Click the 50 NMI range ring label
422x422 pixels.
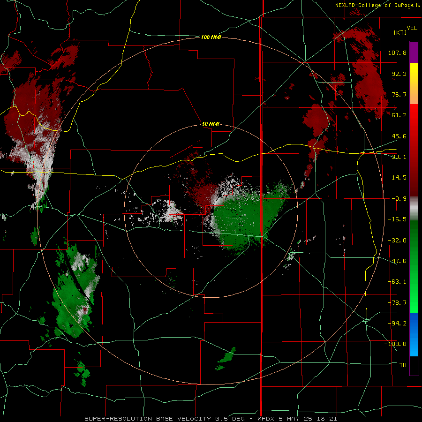(x=211, y=124)
